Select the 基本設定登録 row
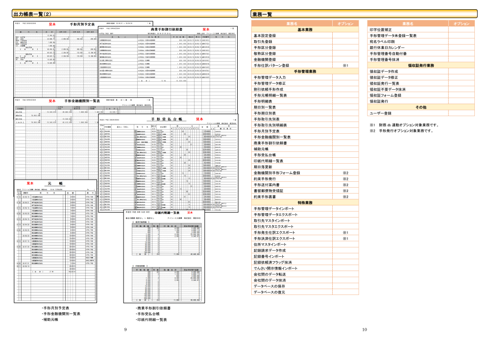 (x=305, y=36)
